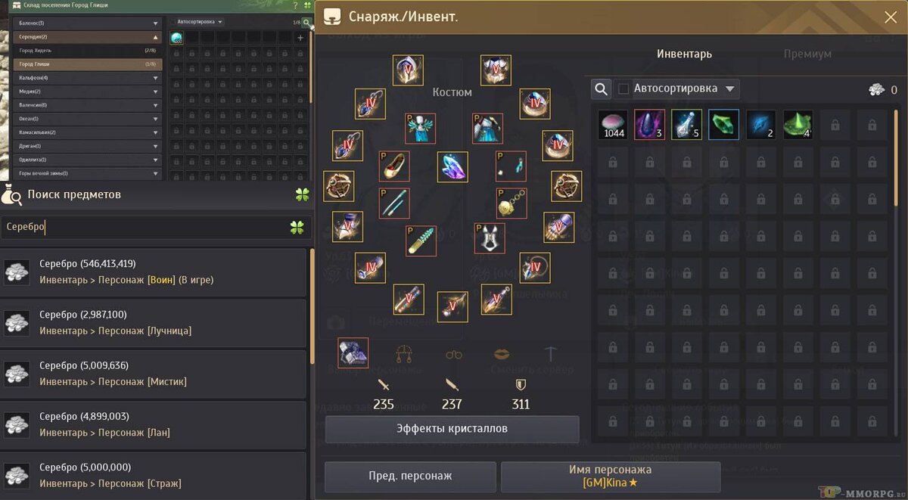Click the plus slot in warehouse grid
Screen dimensions: 908x500
[x=300, y=38]
